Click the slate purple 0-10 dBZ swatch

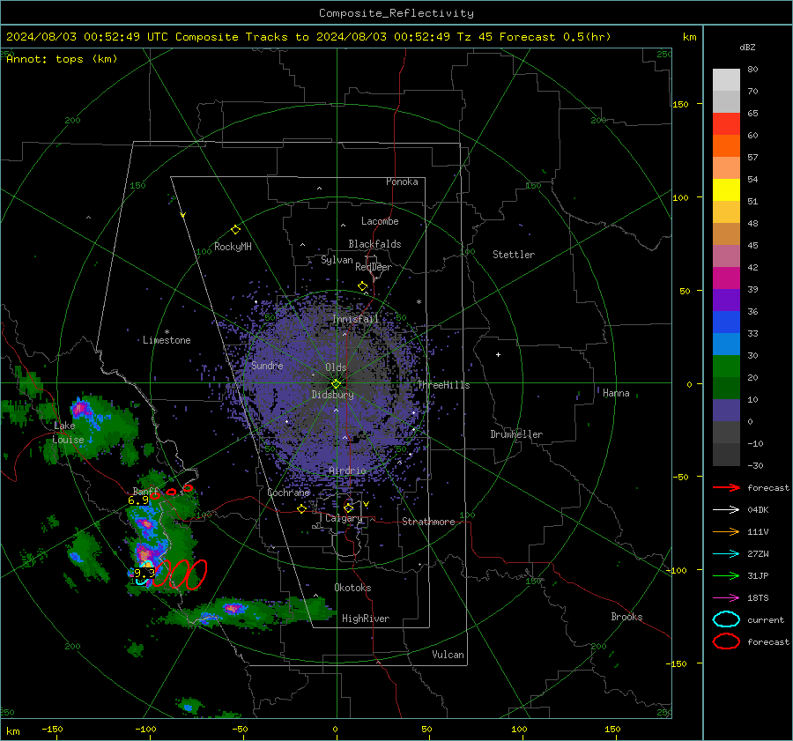(x=726, y=411)
